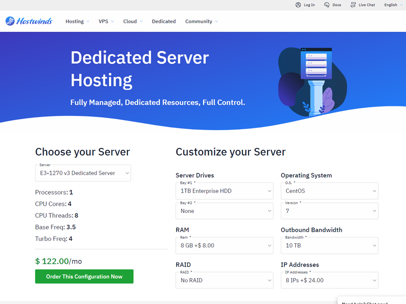
Task: Click the Choose your Server heading
Action: 83,152
